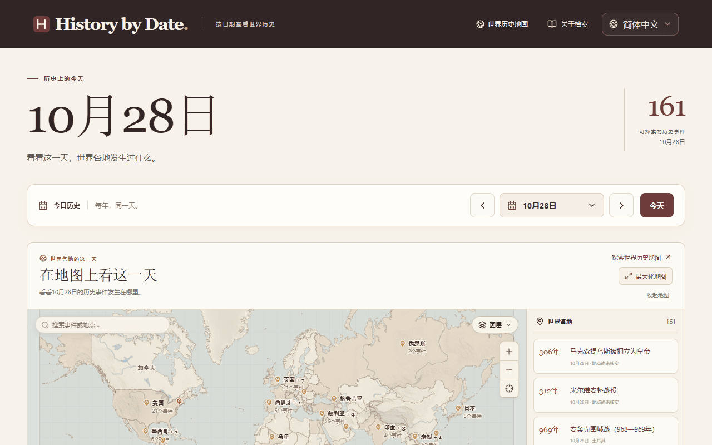Open the 306年 马克森提乌斯被拥立为皇帝 event card

[606, 356]
